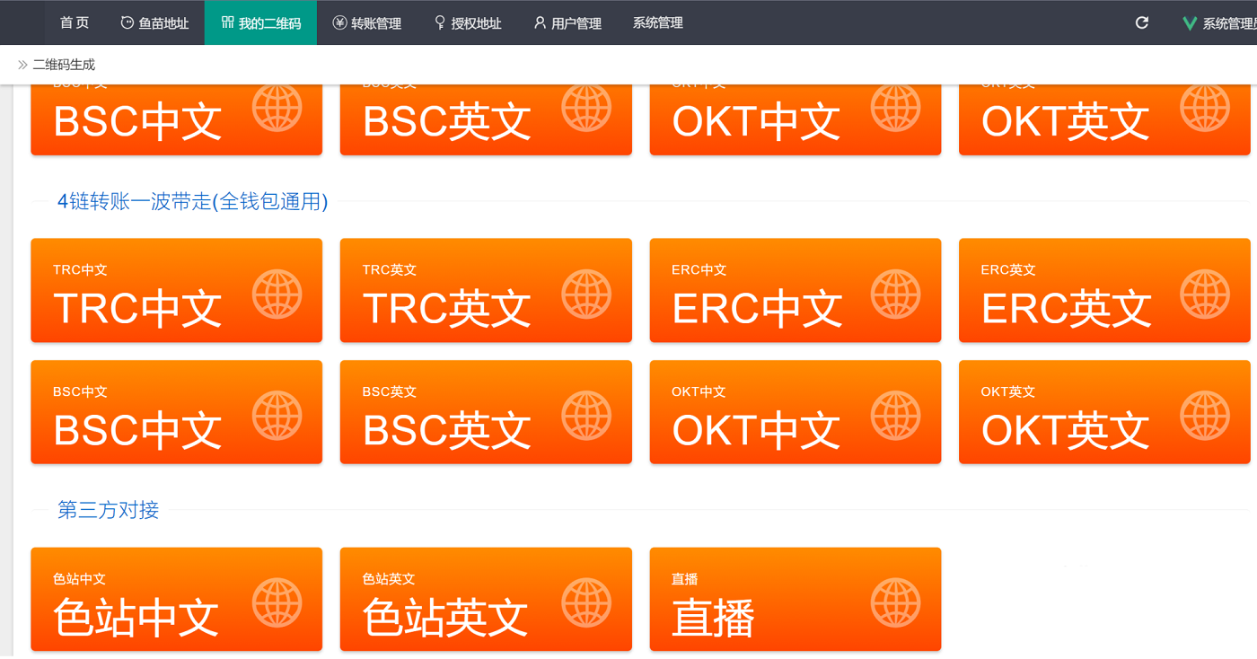Open 鱼苗地址 from the top navigation
The height and width of the screenshot is (659, 1257).
pos(154,23)
